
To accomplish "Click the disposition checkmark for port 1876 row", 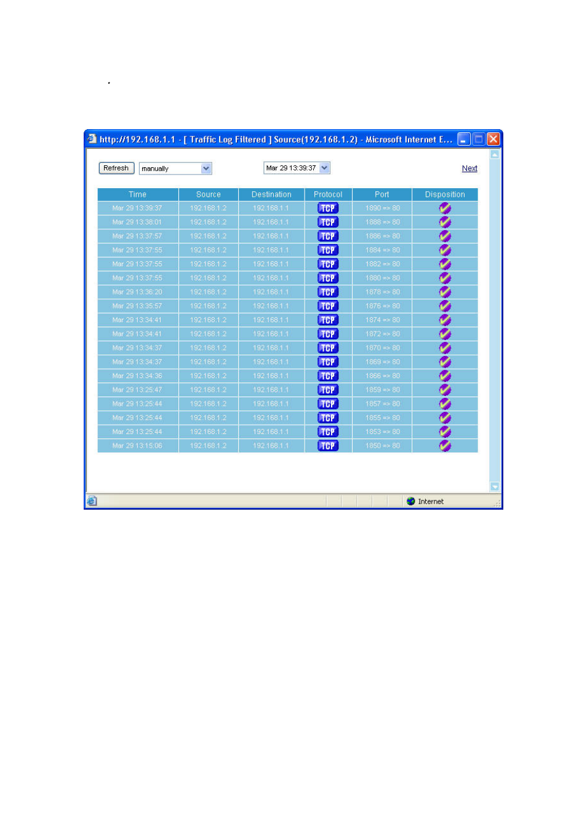I will [445, 306].
